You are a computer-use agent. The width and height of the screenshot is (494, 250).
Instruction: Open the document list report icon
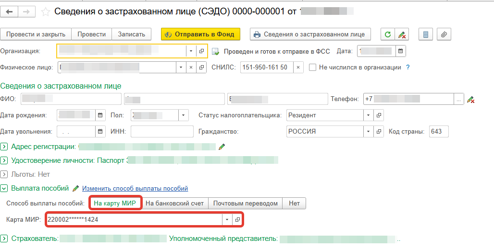[426, 34]
